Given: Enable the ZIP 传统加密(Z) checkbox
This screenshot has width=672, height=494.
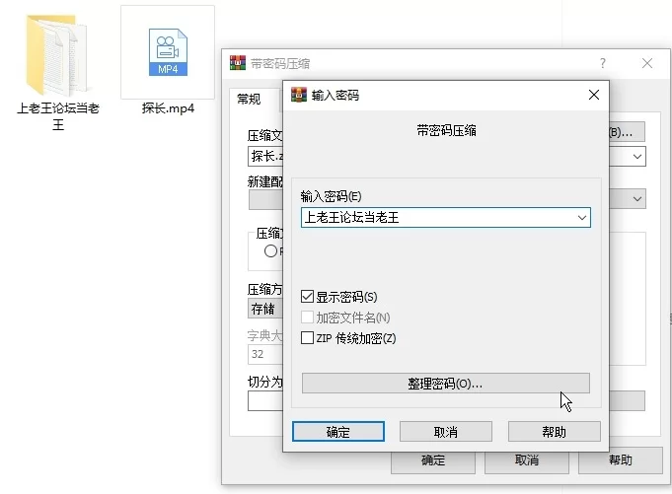Looking at the screenshot, I should tap(307, 338).
